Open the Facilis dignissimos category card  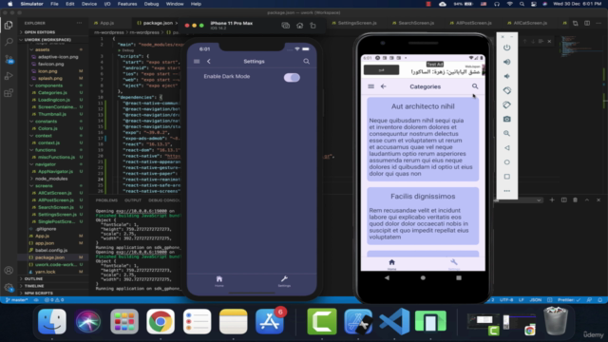click(423, 216)
